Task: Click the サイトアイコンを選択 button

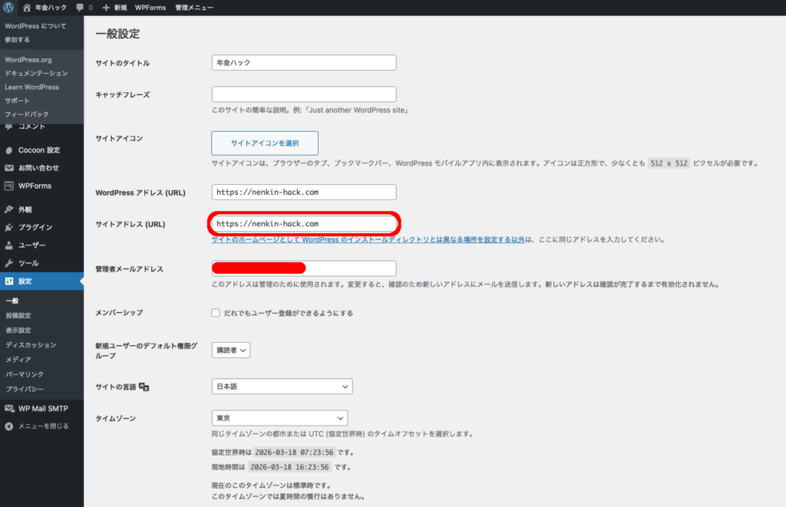Action: click(x=265, y=143)
